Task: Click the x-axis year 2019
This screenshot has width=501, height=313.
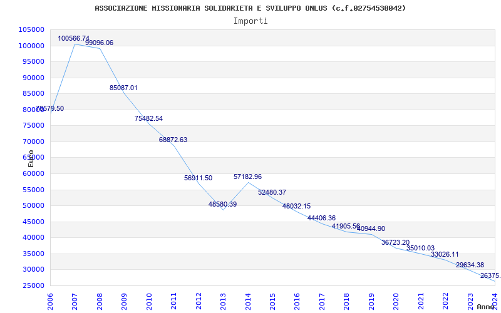Action: pos(371,301)
